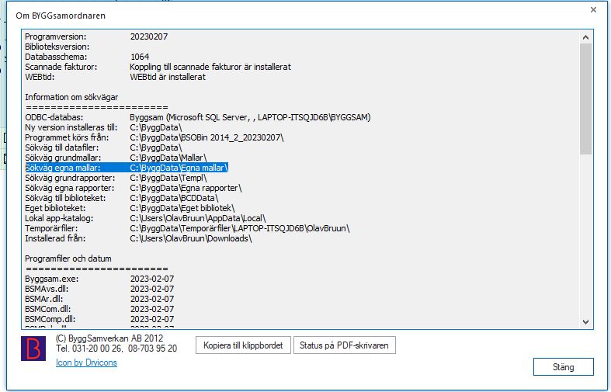Click the scrollbar up arrow
The width and height of the screenshot is (611, 392).
click(x=585, y=37)
